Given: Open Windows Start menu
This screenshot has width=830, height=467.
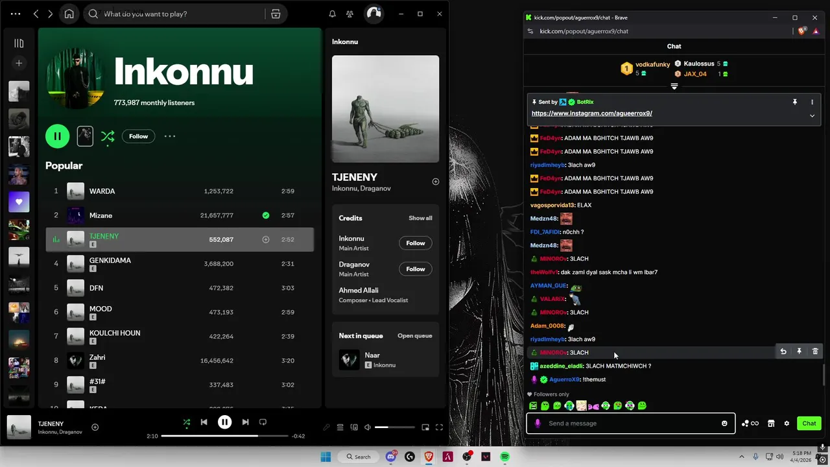Looking at the screenshot, I should click(326, 457).
